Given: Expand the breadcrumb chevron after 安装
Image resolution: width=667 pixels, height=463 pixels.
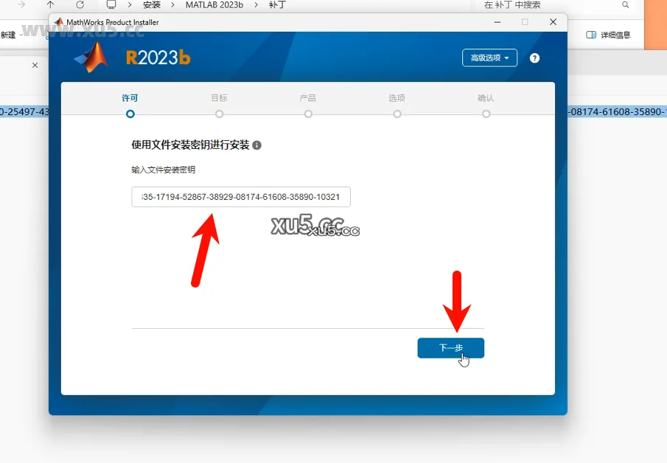Looking at the screenshot, I should coord(171,4).
